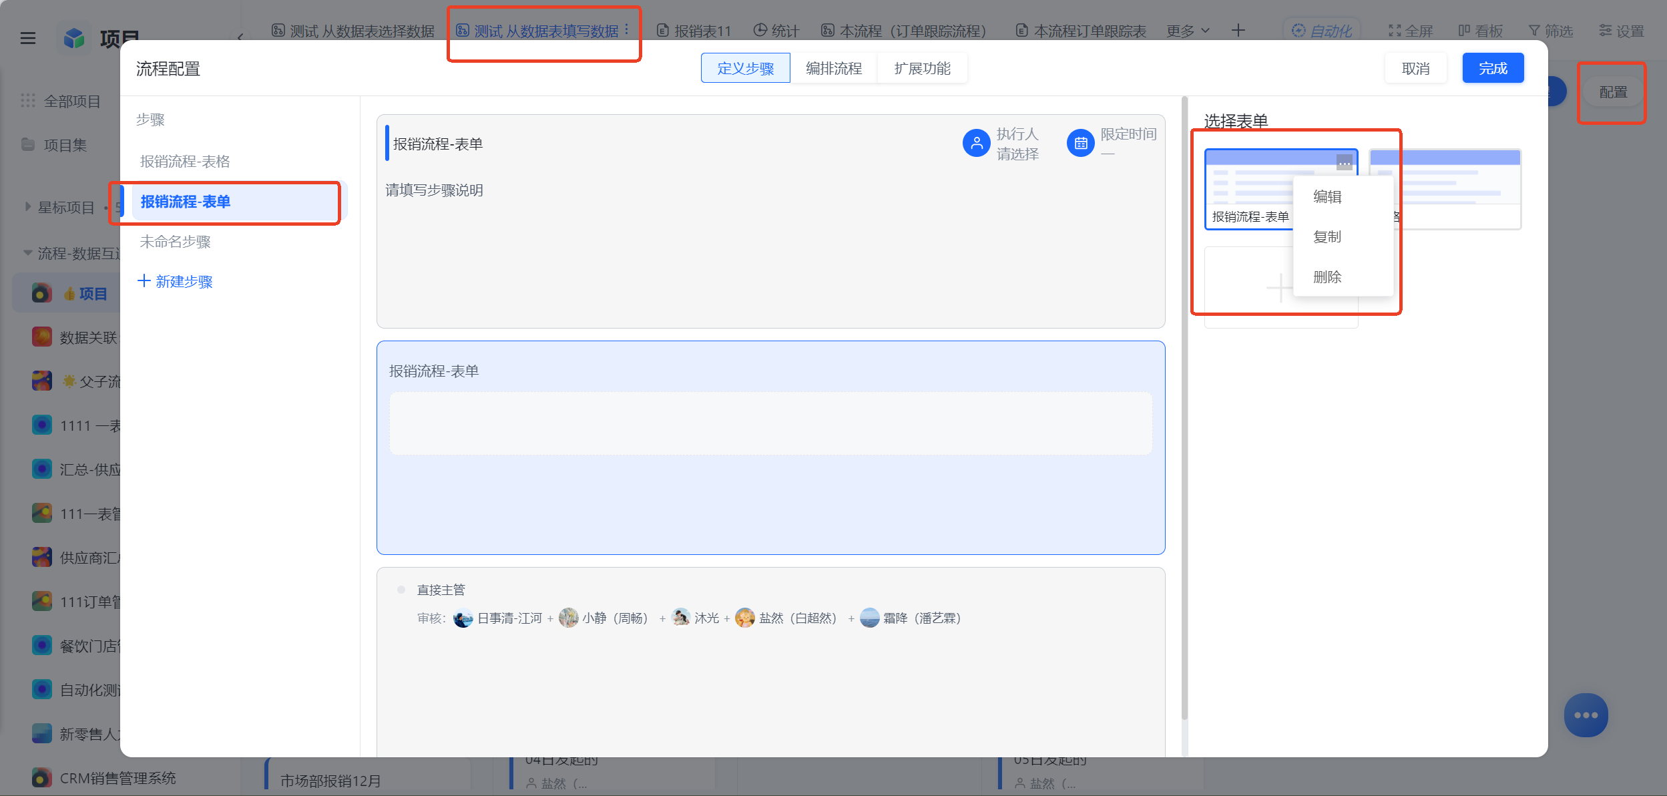Click the 直接主管 approval node
The image size is (1667, 796).
[441, 590]
